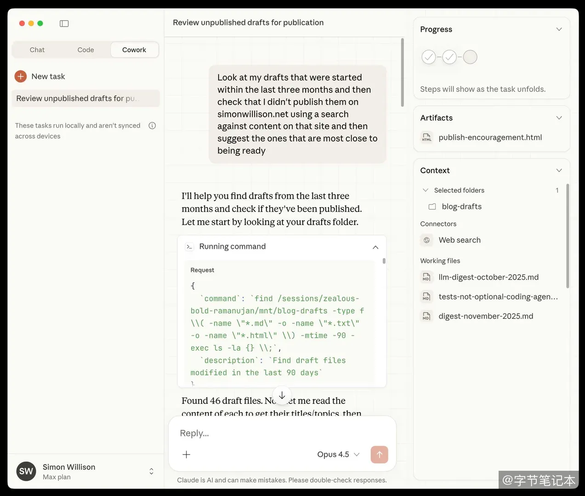Collapse the Progress panel chevron
Screen dimensions: 585x496
pyautogui.click(x=559, y=29)
